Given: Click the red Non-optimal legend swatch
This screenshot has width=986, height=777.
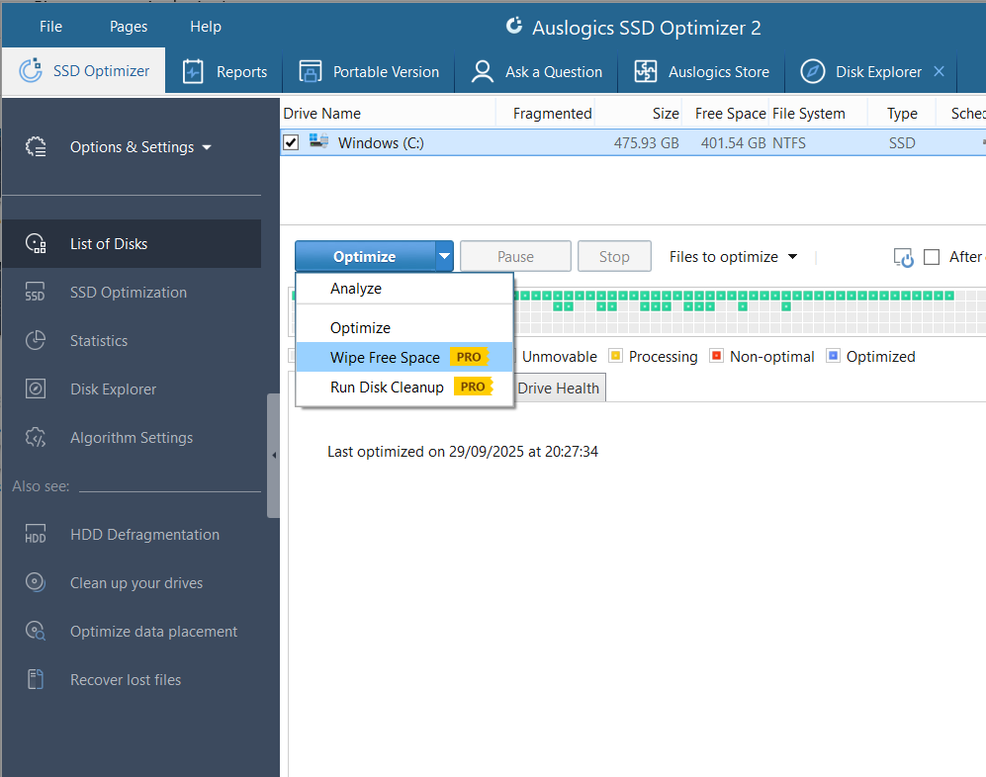Looking at the screenshot, I should tap(717, 356).
